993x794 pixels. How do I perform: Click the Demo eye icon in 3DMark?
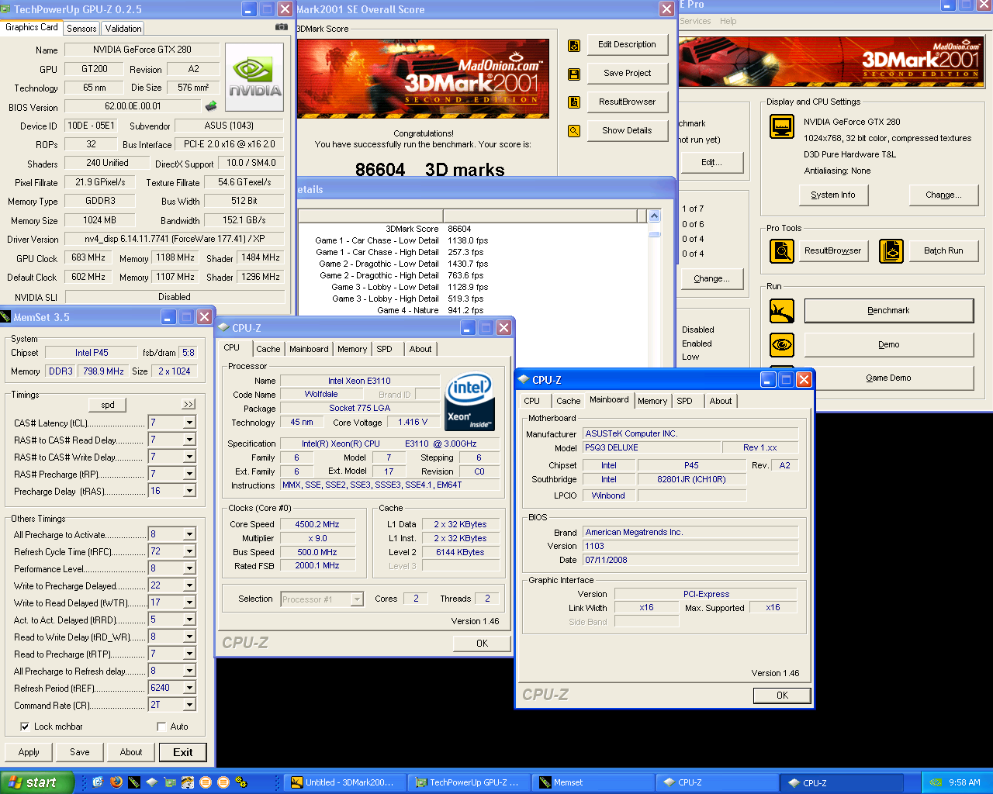(782, 344)
